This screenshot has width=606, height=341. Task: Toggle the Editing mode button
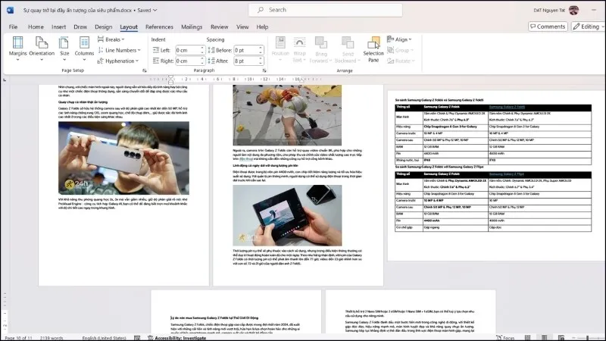588,27
